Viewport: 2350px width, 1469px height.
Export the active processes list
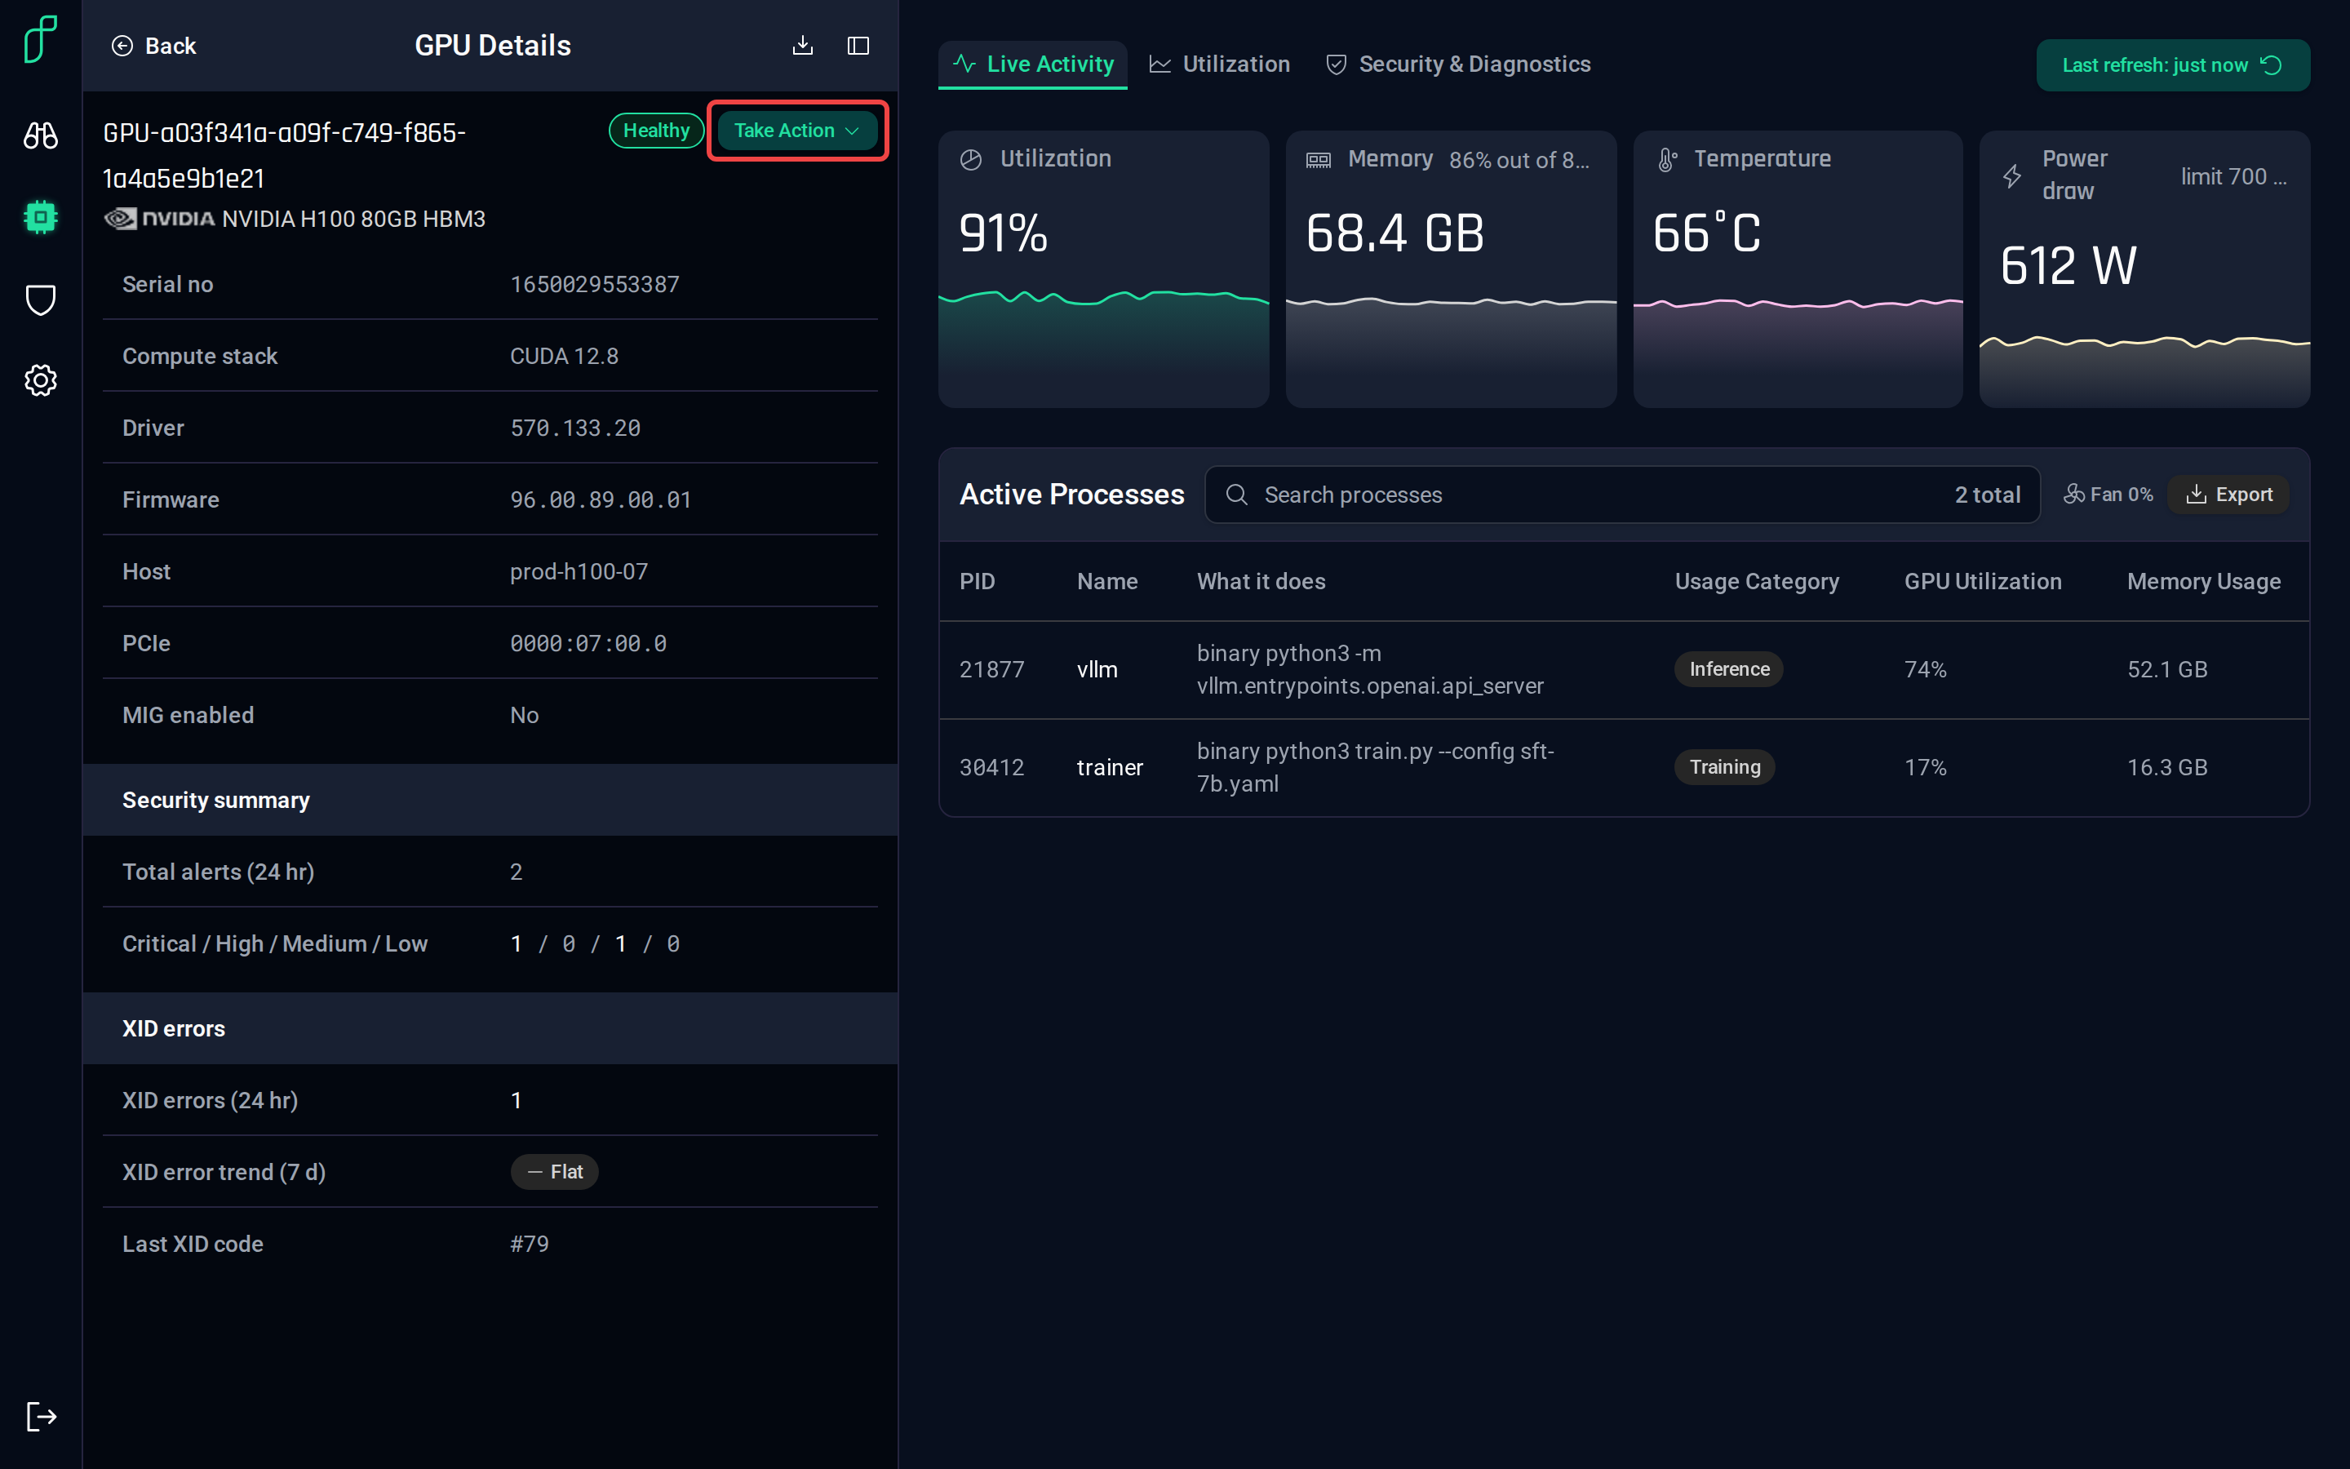point(2228,495)
